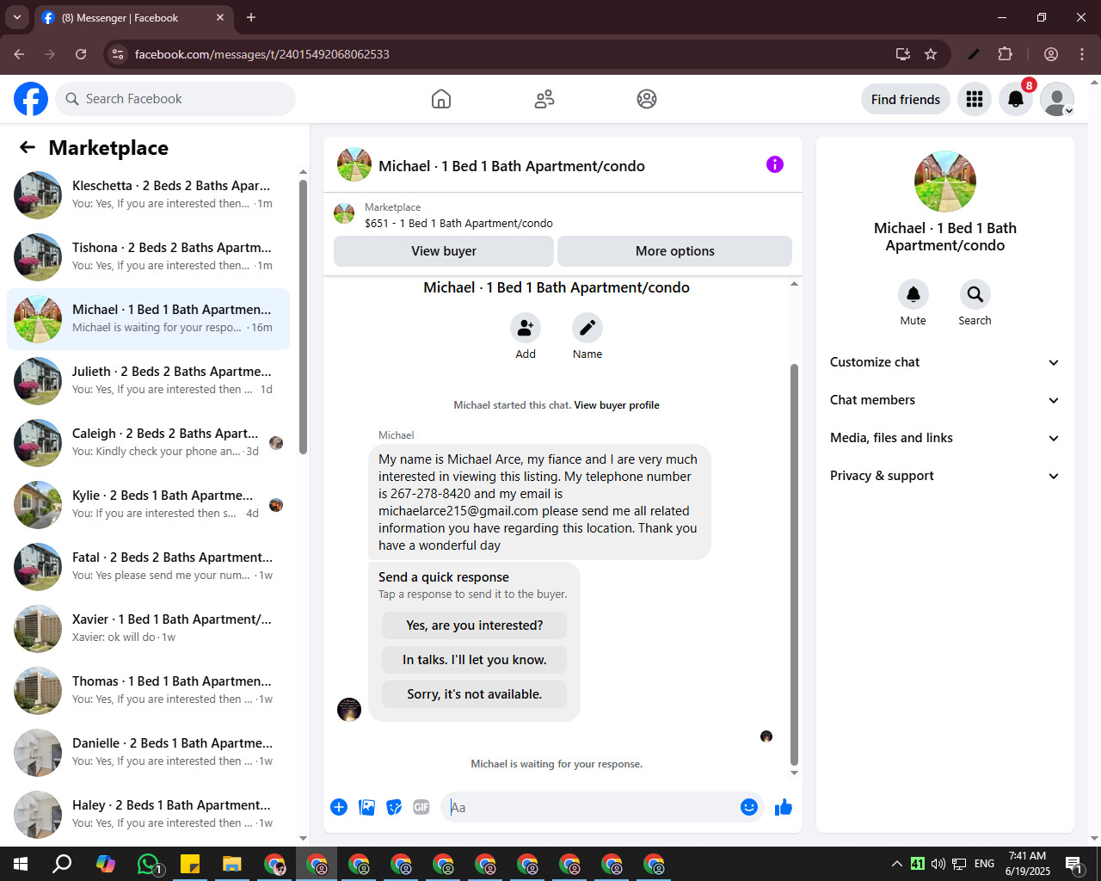Viewport: 1101px width, 881px height.
Task: Choose a GIF in composer
Action: point(421,807)
